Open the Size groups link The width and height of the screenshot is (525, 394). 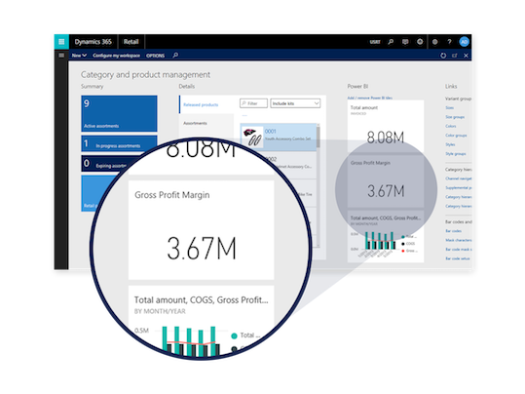pos(455,117)
